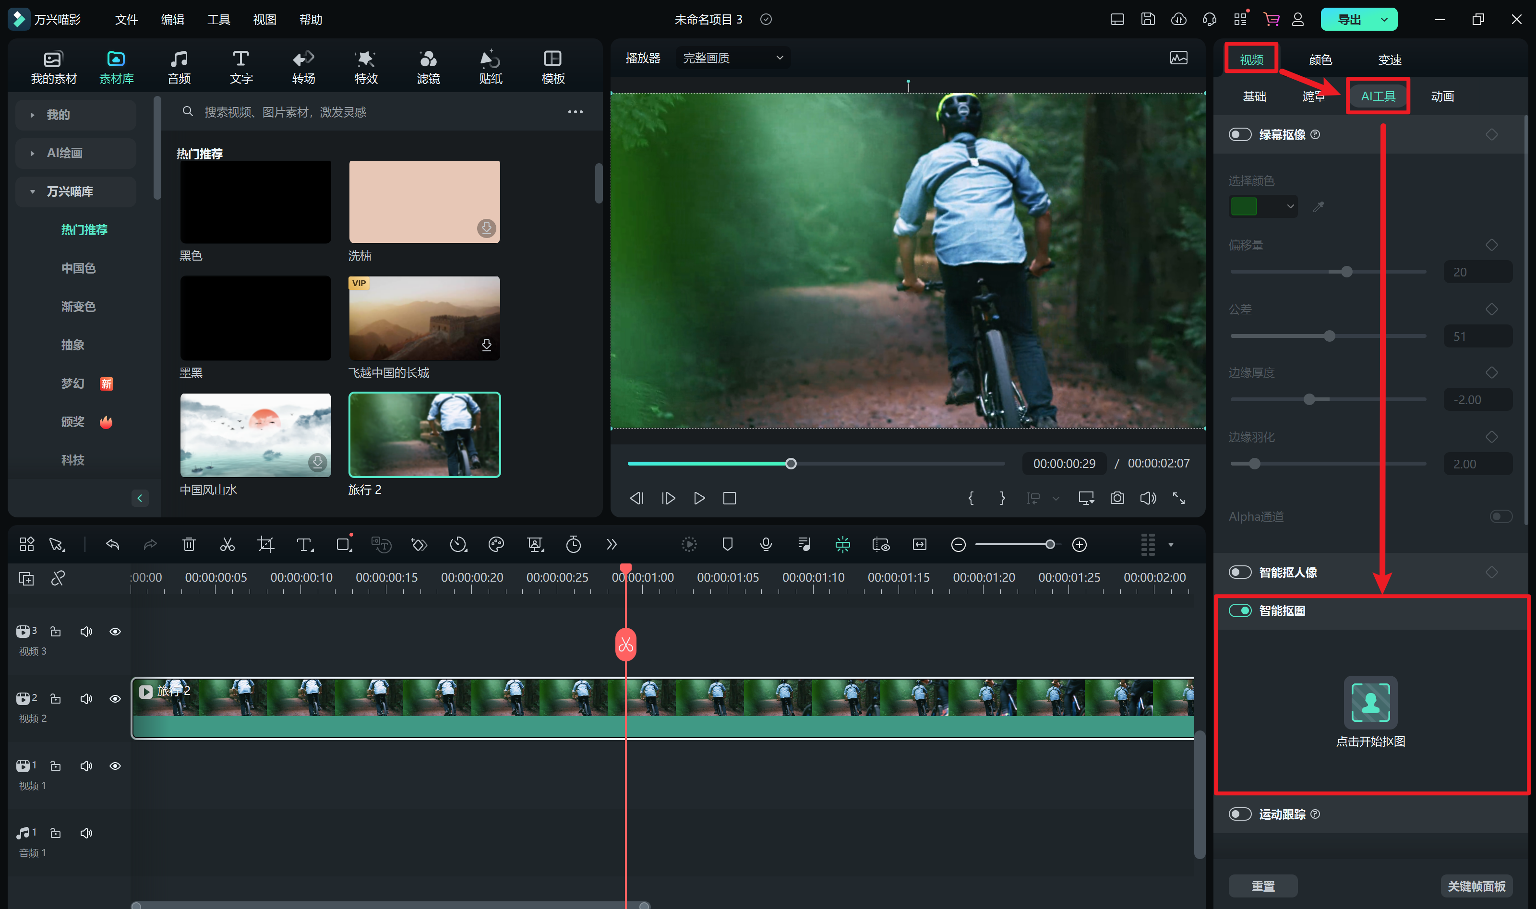Toggle the 智能抠人像 switch
The width and height of the screenshot is (1536, 909).
1240,572
